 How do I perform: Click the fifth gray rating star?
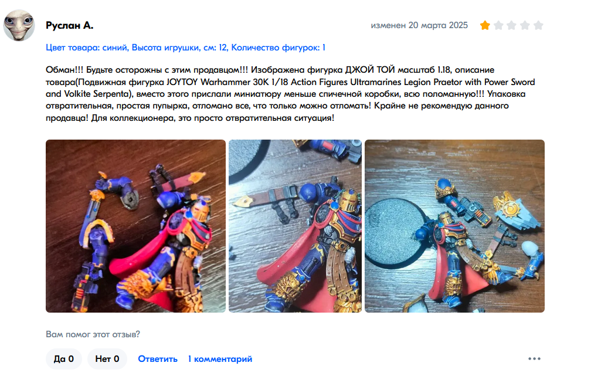click(539, 25)
